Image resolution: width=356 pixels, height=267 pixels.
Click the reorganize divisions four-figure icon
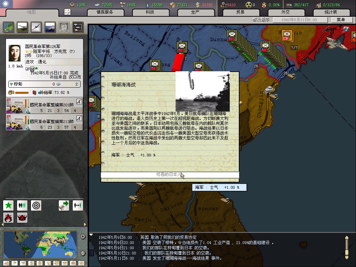pyautogui.click(x=22, y=205)
